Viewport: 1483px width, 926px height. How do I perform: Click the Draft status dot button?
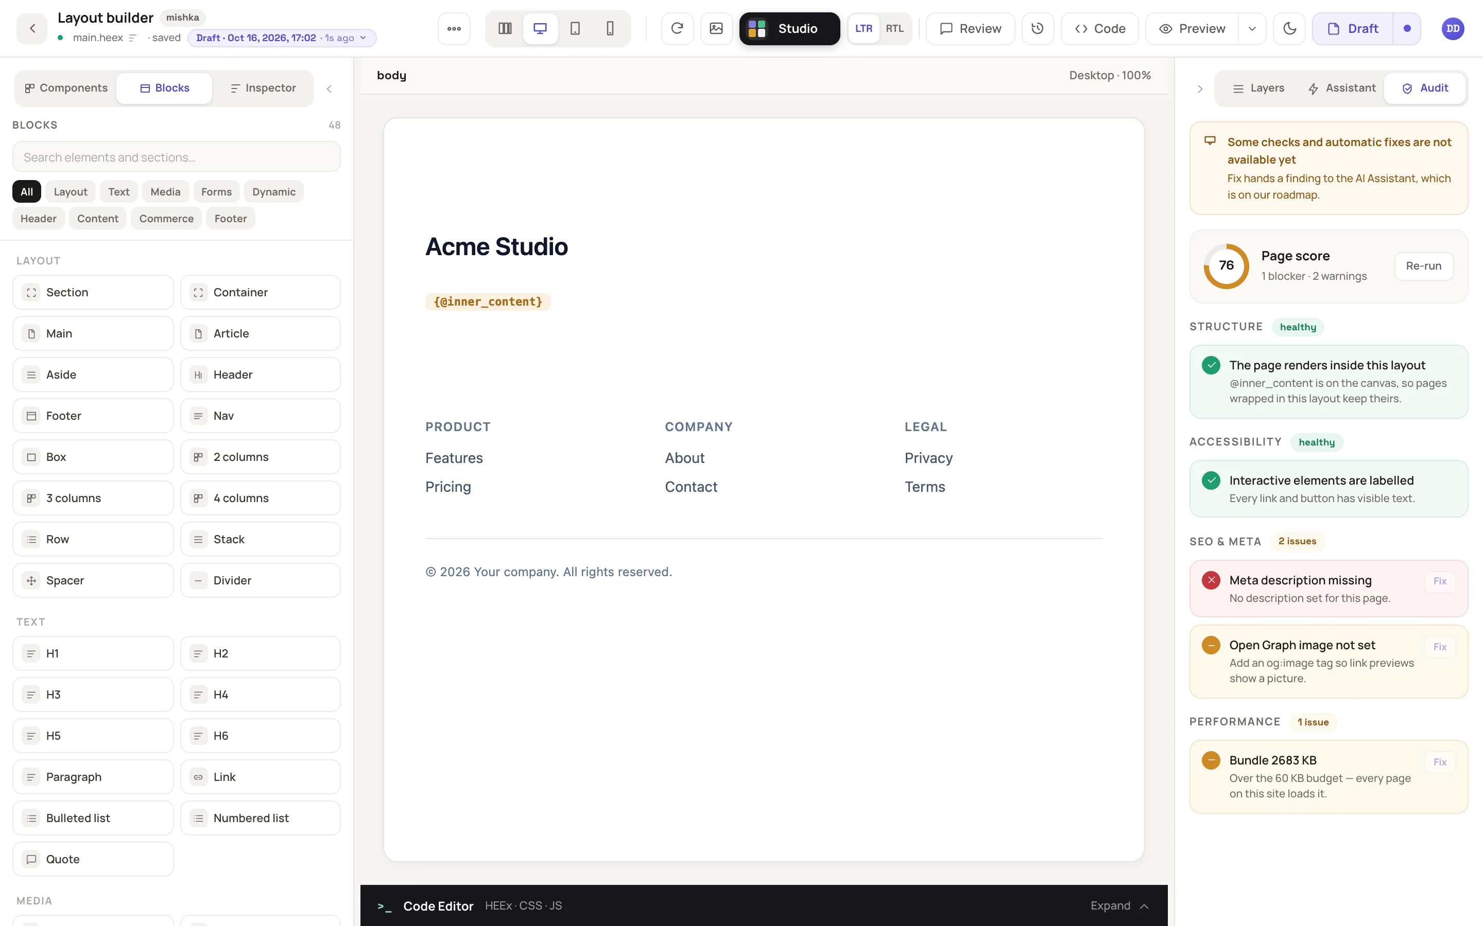tap(1407, 28)
